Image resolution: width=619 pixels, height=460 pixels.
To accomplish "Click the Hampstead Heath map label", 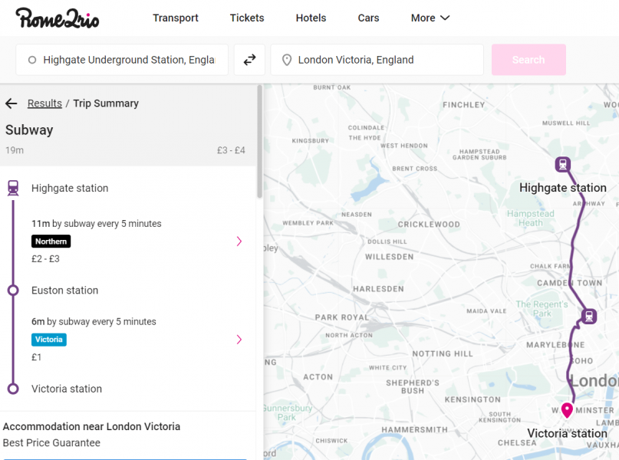I will 531,219.
